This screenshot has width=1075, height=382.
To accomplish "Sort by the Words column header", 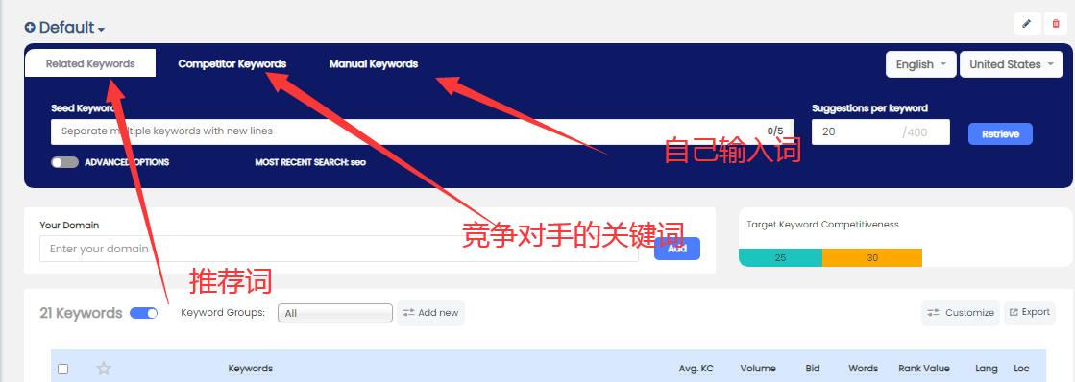I will pyautogui.click(x=863, y=369).
